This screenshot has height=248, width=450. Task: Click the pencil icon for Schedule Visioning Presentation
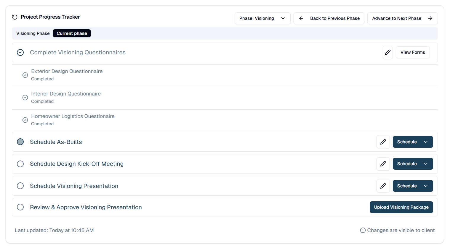click(383, 186)
